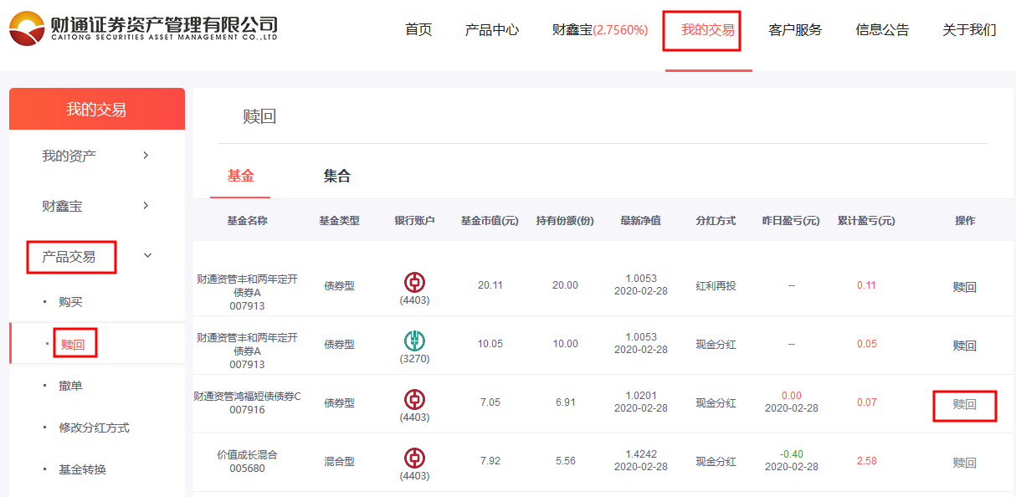
Task: Click the held shares value 10.00
Action: (565, 344)
